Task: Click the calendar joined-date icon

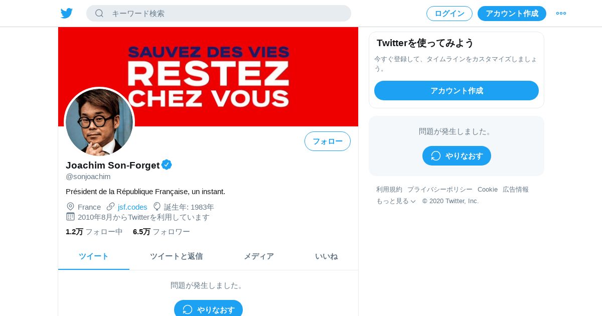Action: coord(70,217)
